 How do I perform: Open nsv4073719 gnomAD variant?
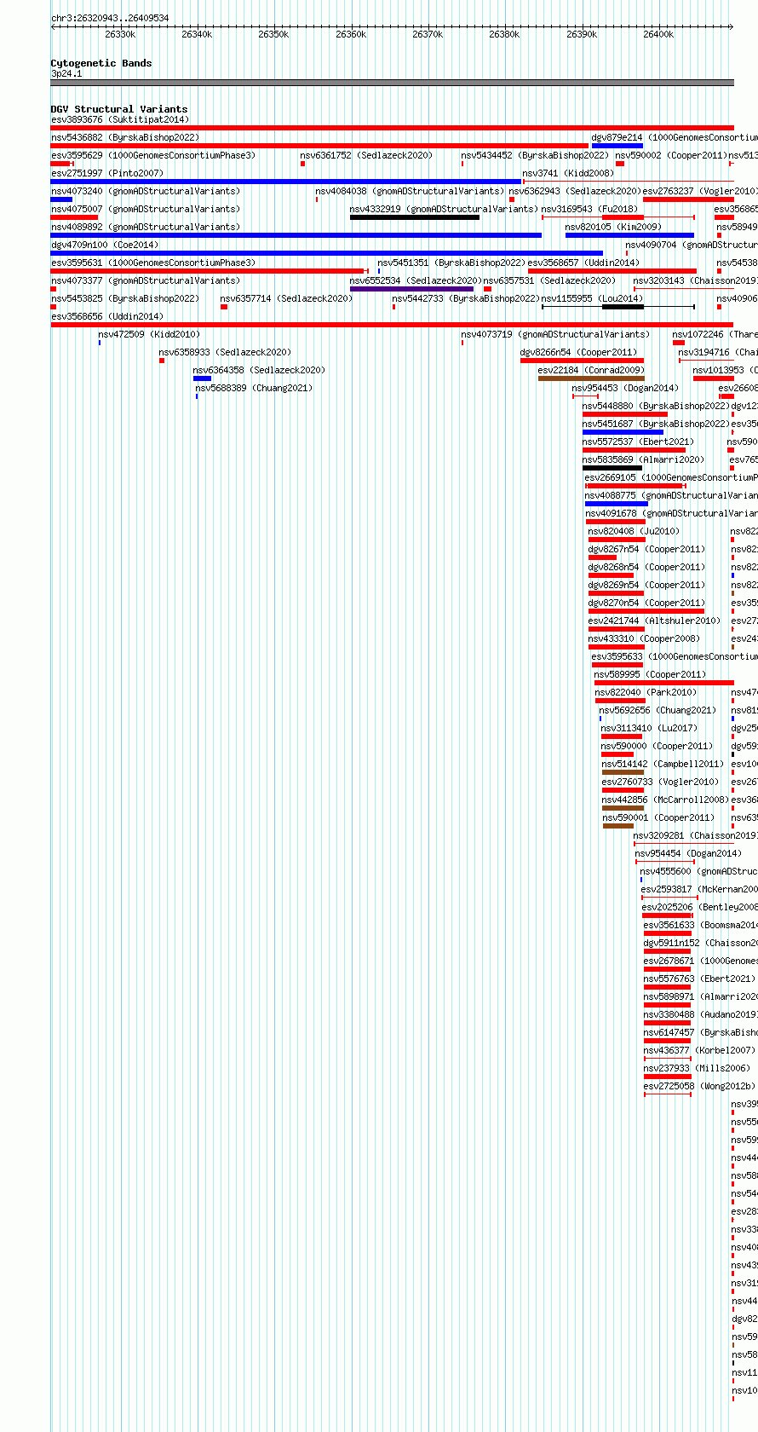[555, 335]
